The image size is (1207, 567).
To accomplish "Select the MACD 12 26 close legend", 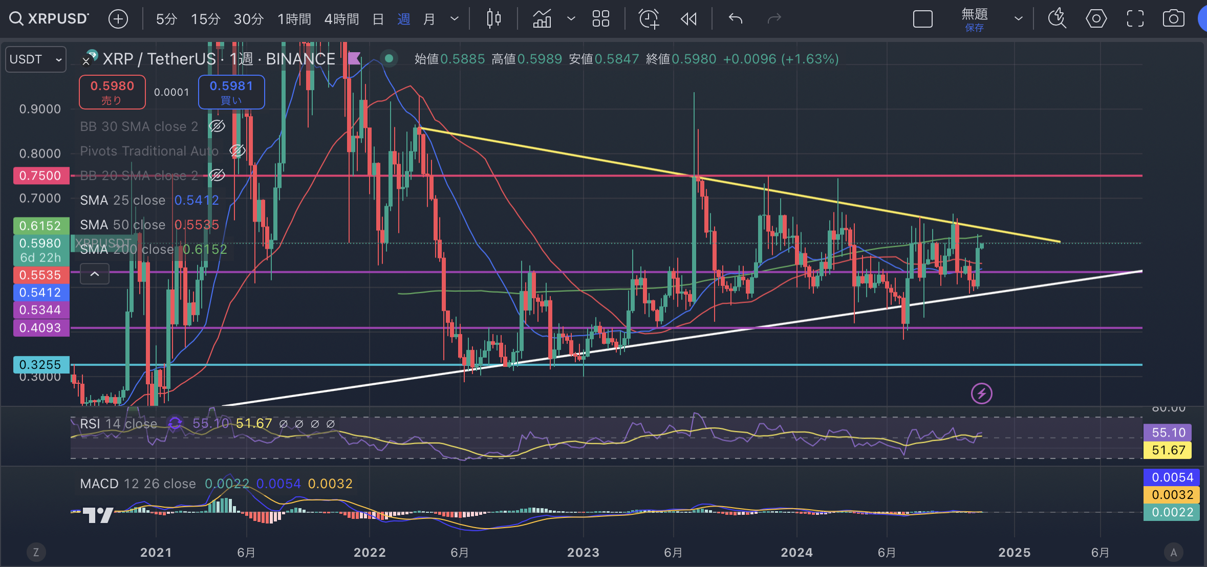I will point(138,484).
